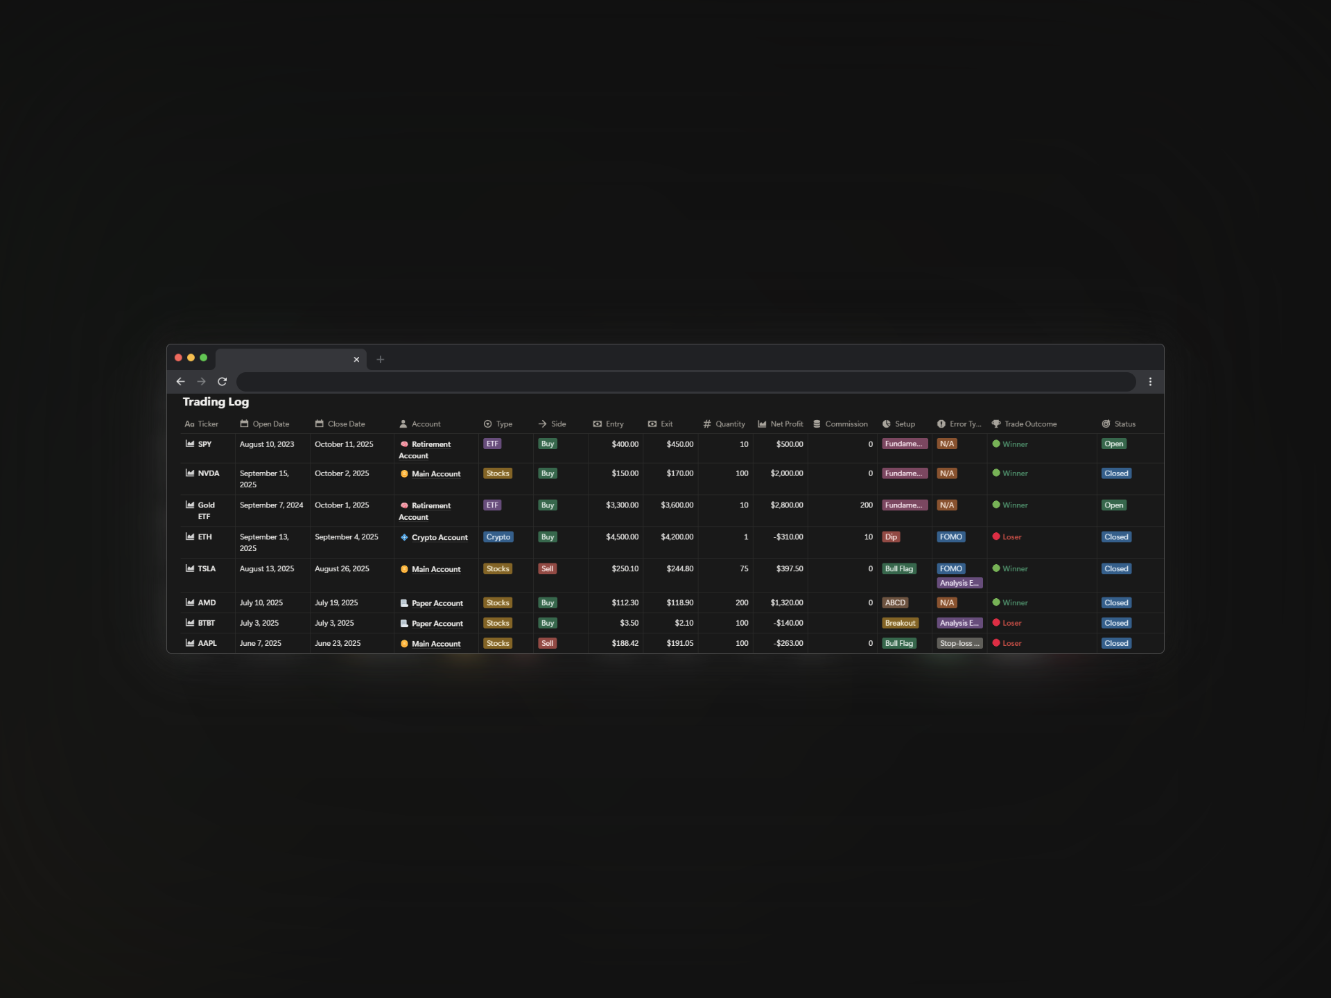Click the Buy side tag in NVDA row

click(548, 473)
